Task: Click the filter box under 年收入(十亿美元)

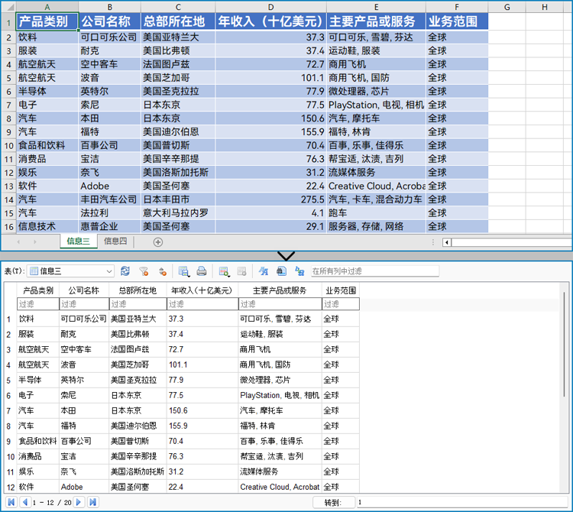Action: click(x=202, y=304)
